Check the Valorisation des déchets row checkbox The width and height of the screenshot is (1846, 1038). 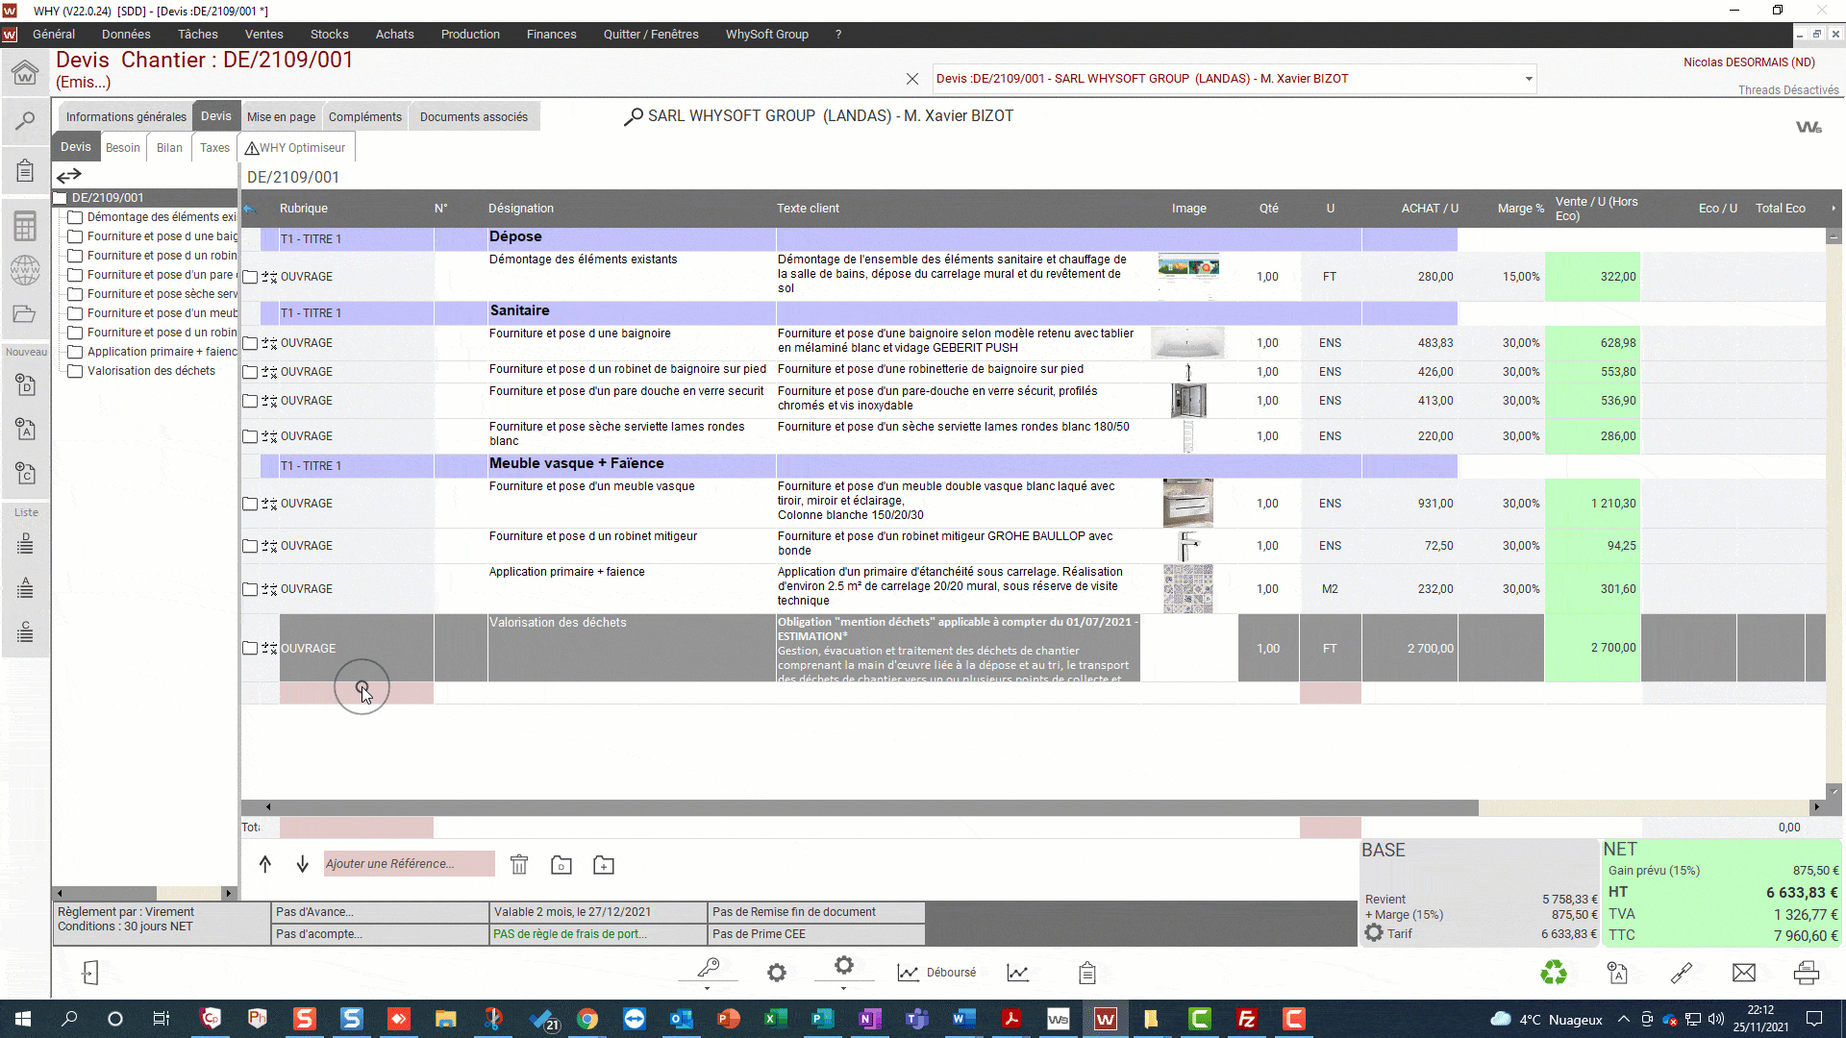click(x=250, y=649)
